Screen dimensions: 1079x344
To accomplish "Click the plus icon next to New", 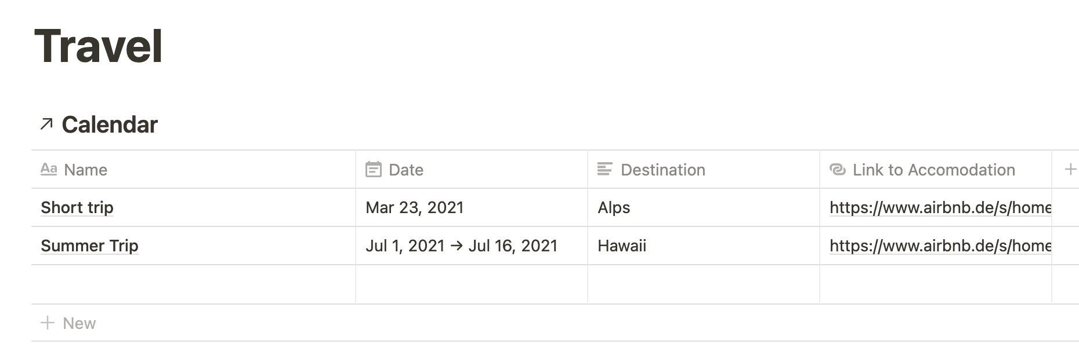I will 48,323.
